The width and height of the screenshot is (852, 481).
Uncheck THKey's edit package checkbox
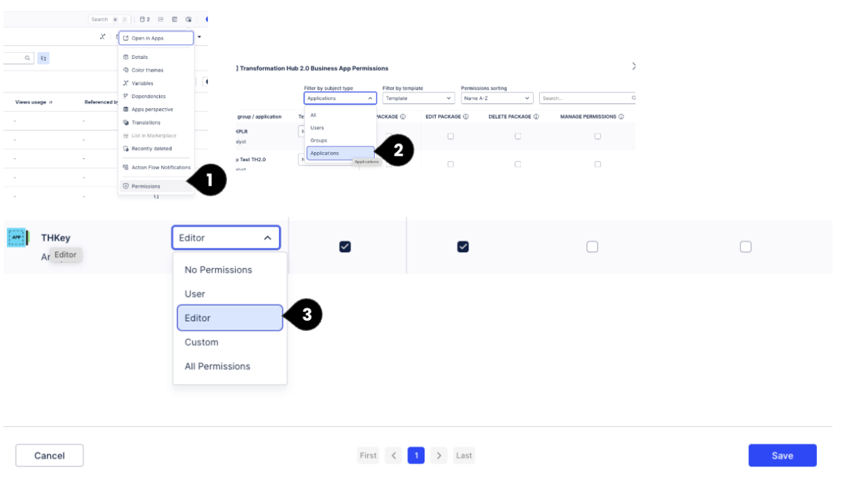[463, 247]
